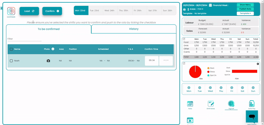This screenshot has width=264, height=125.
Task: Click the Sales forecast value £ 22,500
Action: 202,32
